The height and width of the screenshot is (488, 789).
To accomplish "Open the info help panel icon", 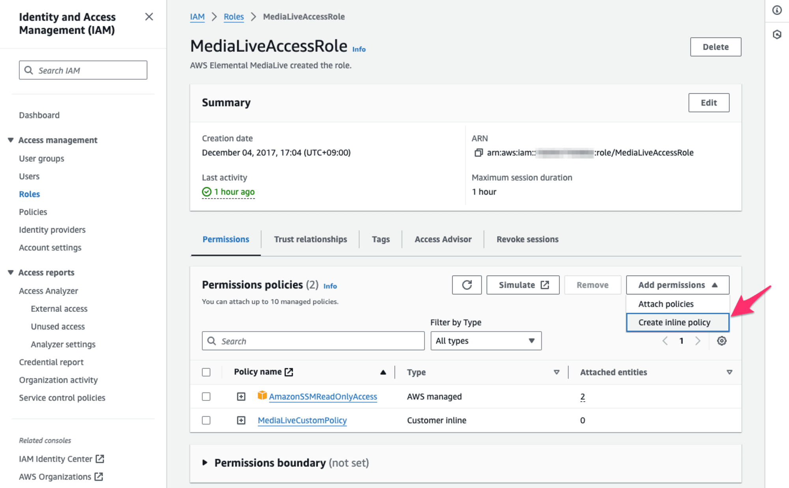I will coord(777,10).
